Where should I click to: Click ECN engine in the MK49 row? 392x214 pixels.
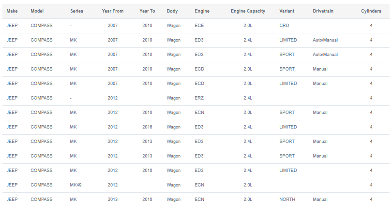[199, 185]
